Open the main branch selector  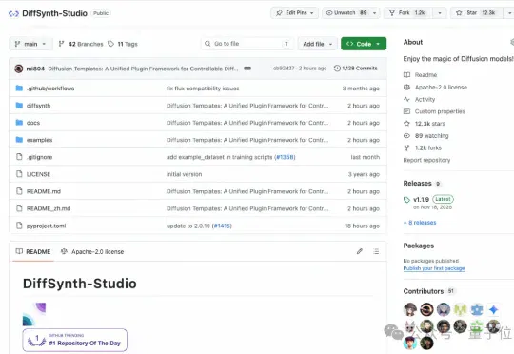click(30, 44)
